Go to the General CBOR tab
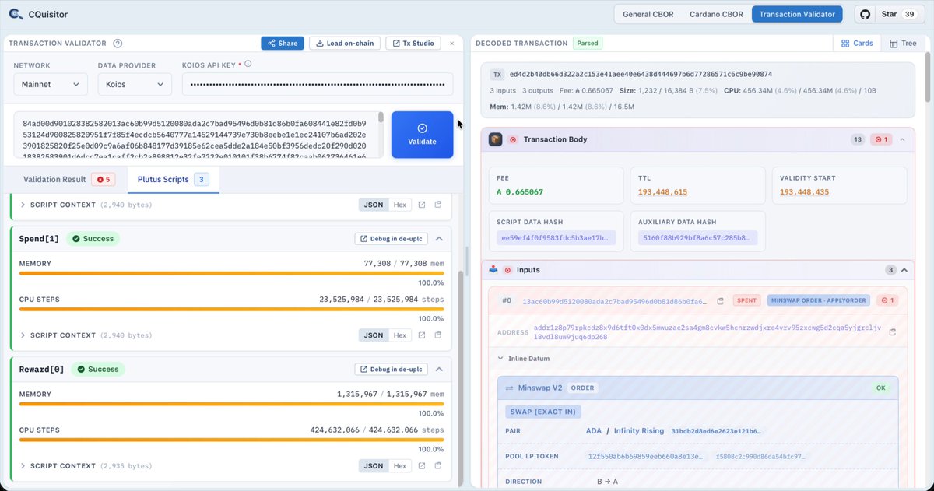The image size is (934, 491). click(648, 14)
